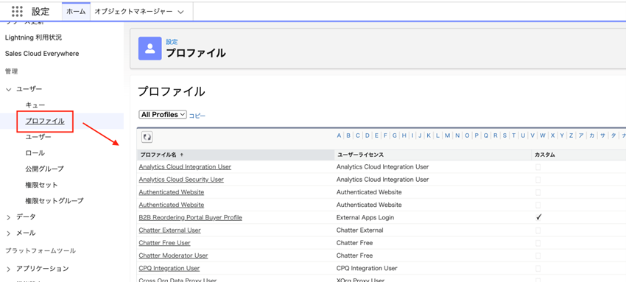Open the Chatter External User profile
The width and height of the screenshot is (626, 282).
(x=169, y=230)
